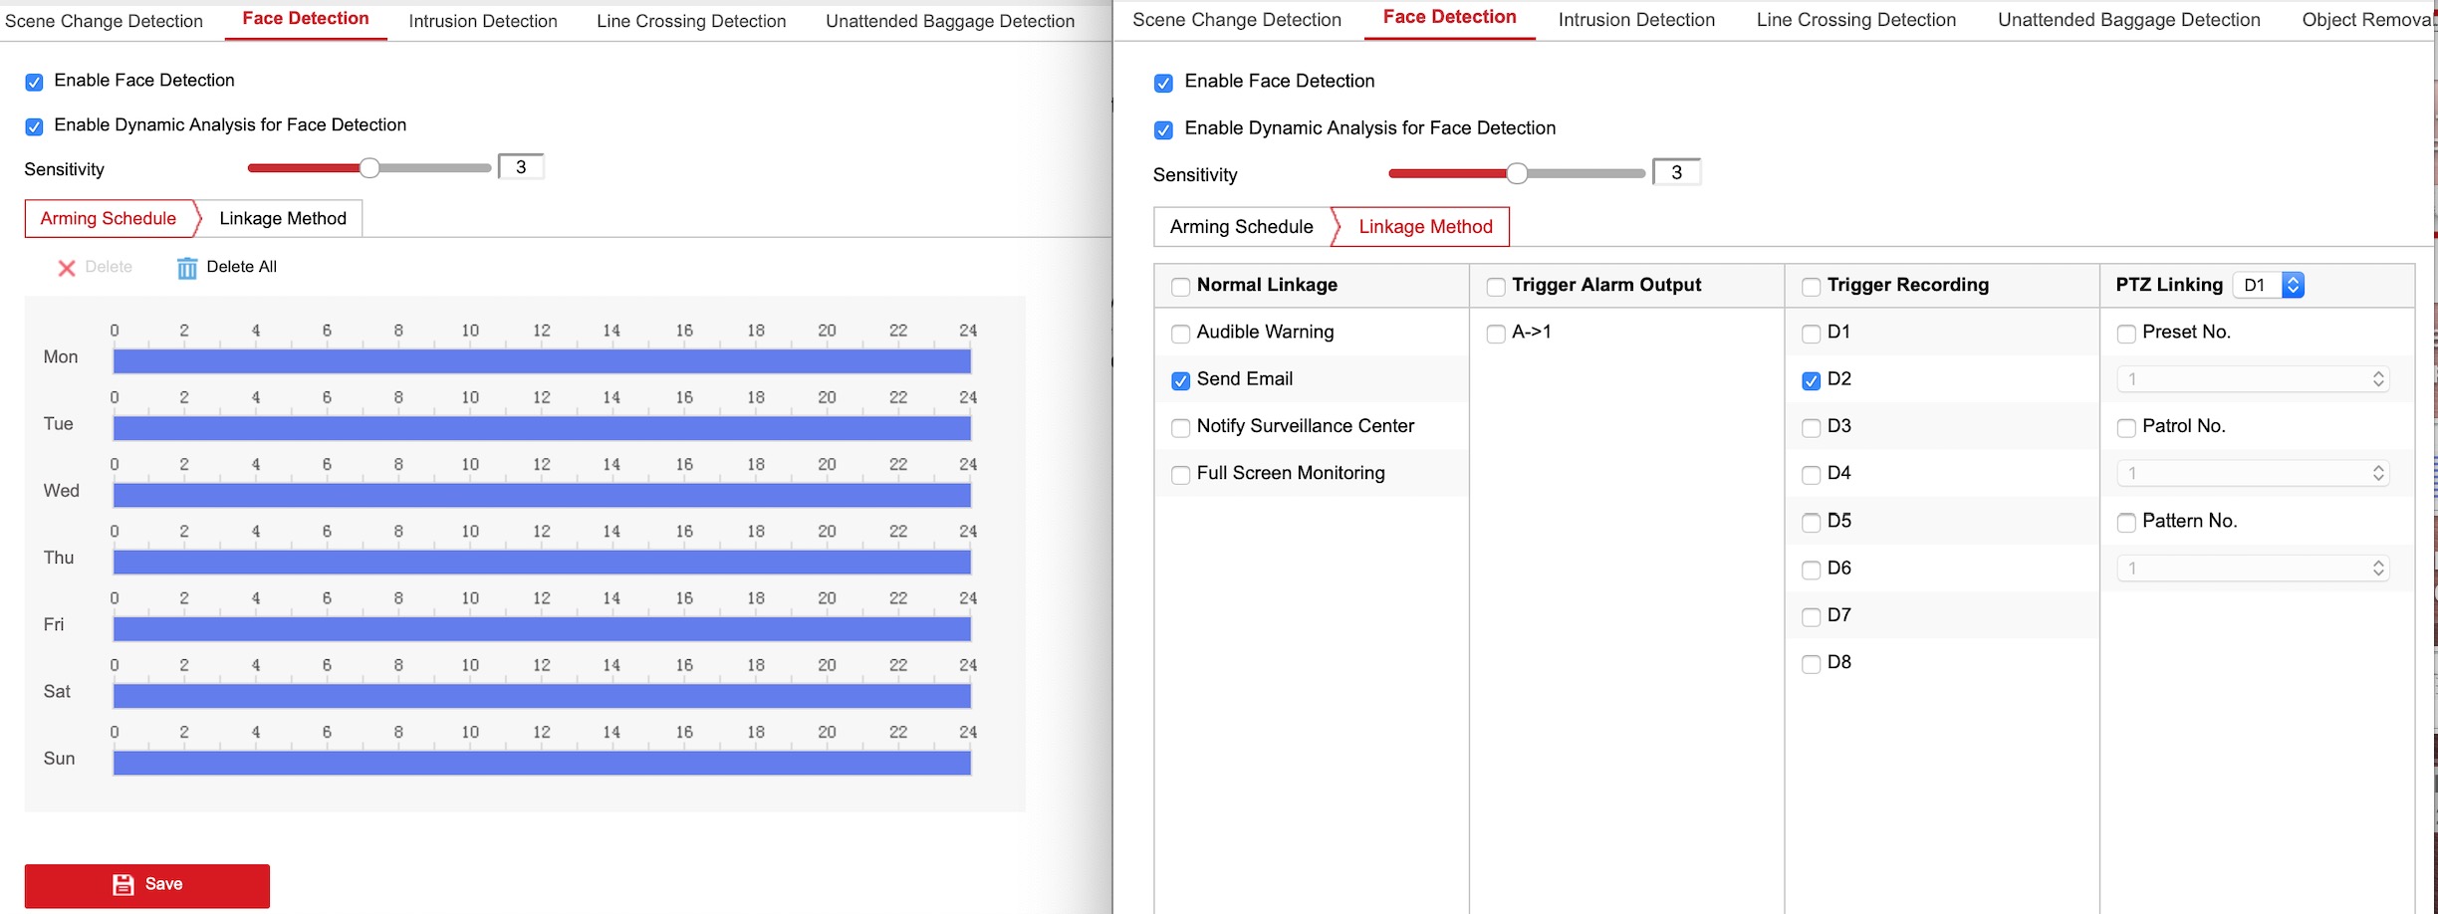
Task: Tick the Notify Surveillance Center checkbox
Action: pyautogui.click(x=1180, y=428)
